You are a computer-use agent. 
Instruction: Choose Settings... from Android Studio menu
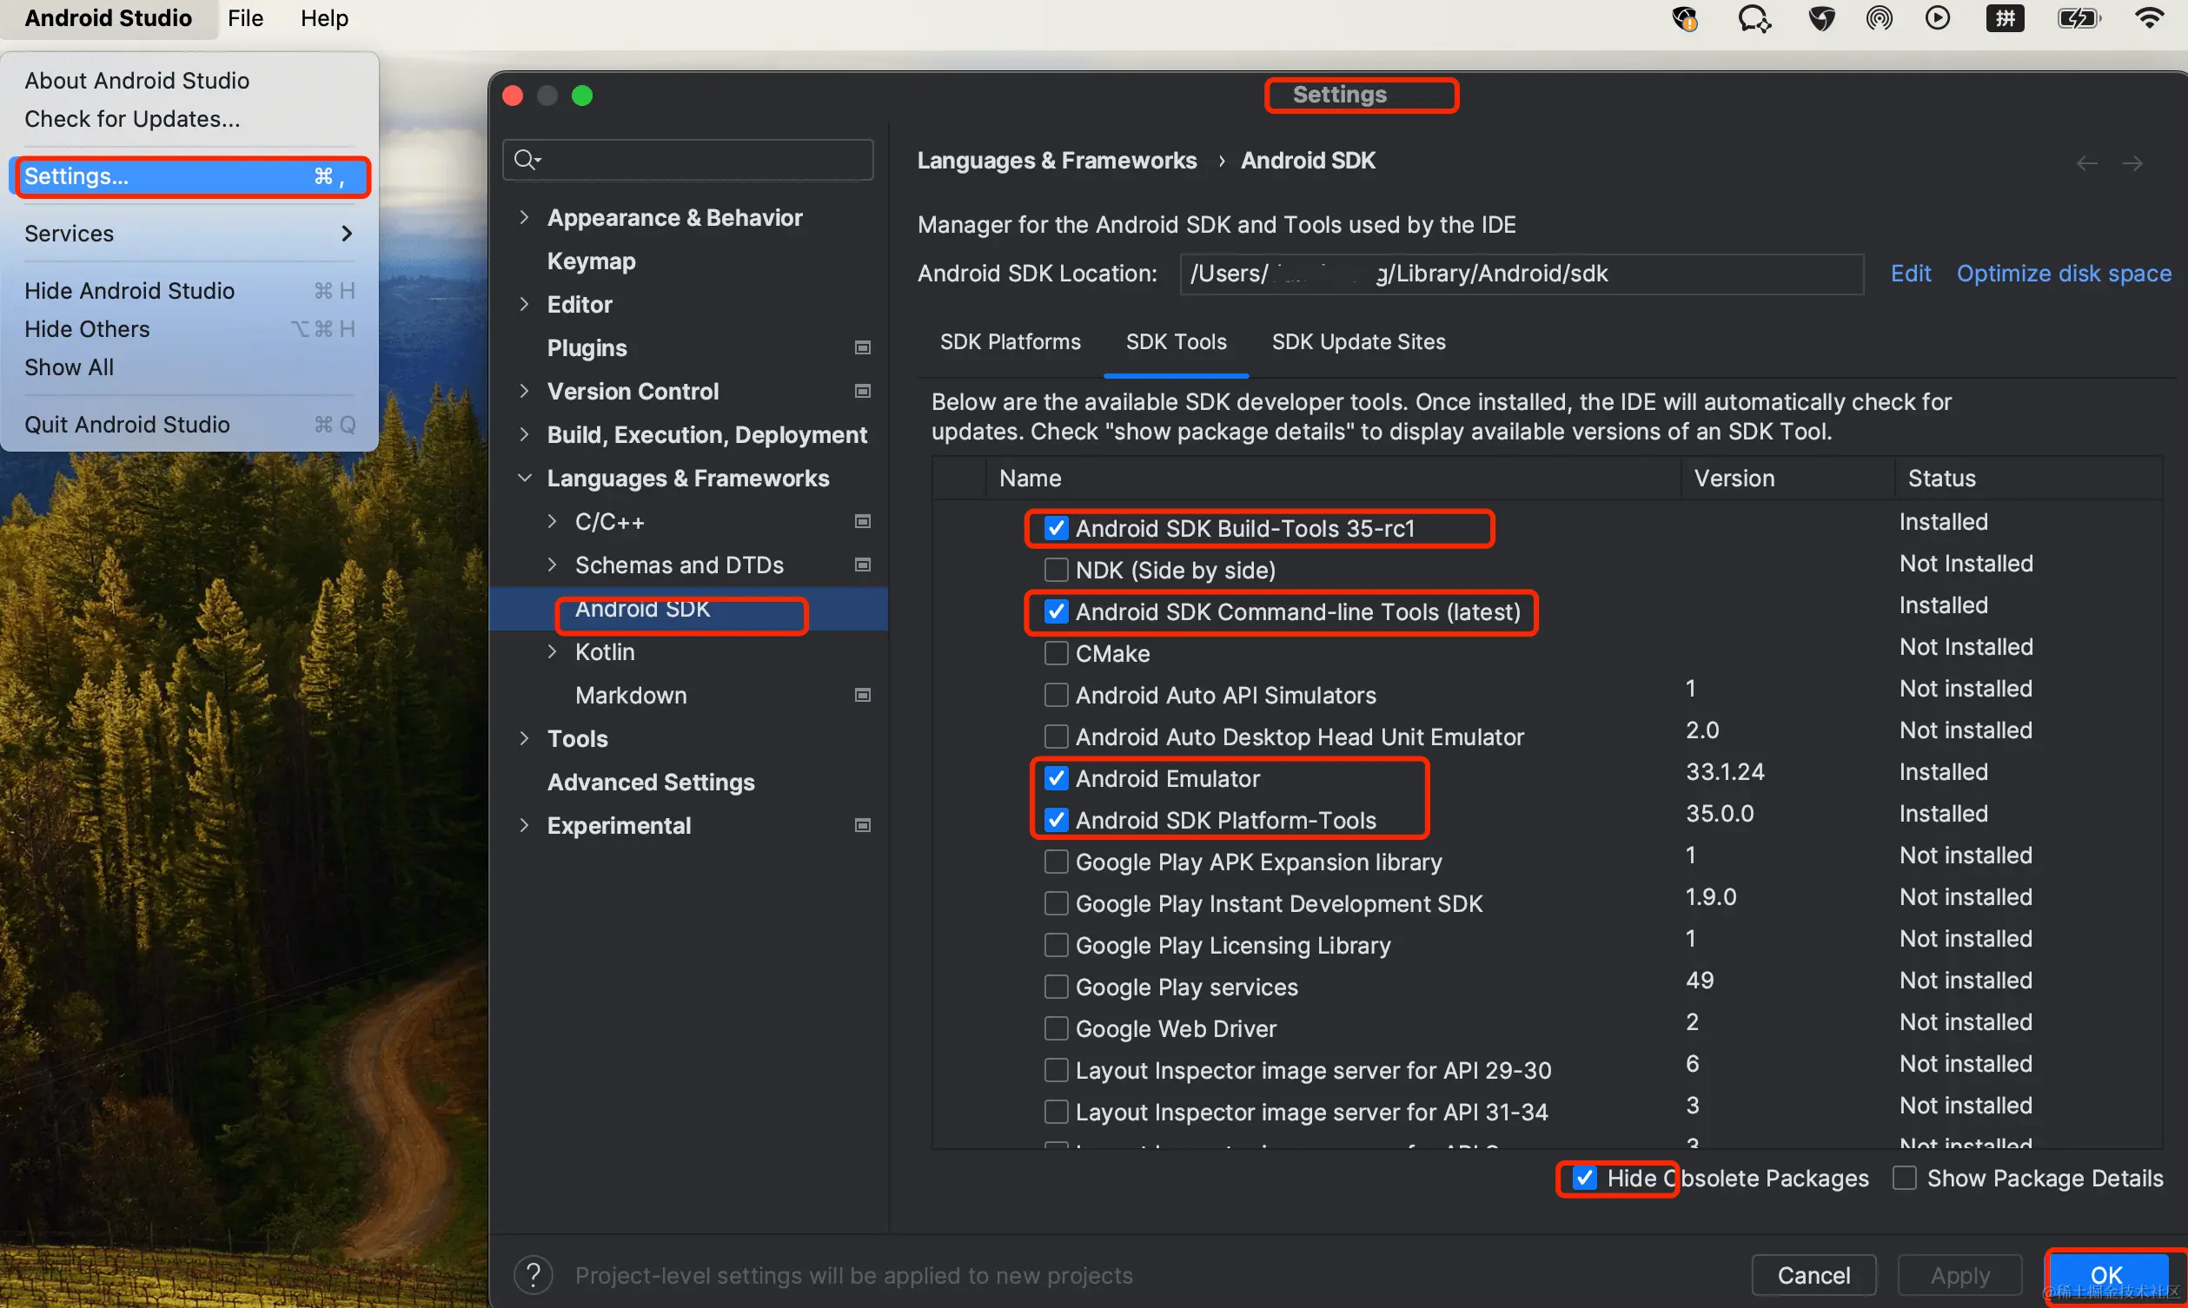point(189,176)
